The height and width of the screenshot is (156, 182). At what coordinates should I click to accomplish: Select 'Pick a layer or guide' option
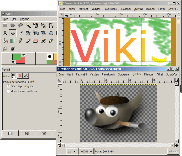coord(8,86)
